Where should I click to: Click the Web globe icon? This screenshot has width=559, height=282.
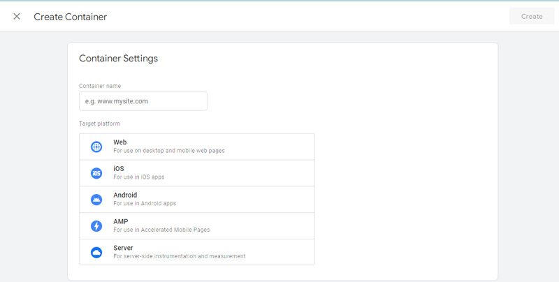pos(96,147)
